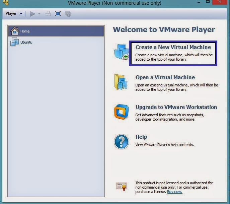Select the Ubuntu virtual machine
This screenshot has height=204, width=230.
56,42
